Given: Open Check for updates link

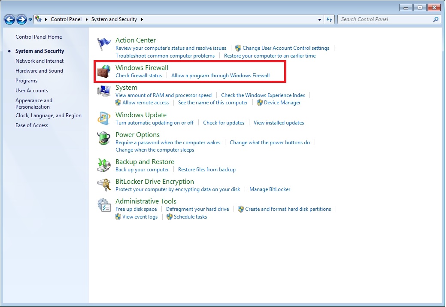Looking at the screenshot, I should (224, 122).
